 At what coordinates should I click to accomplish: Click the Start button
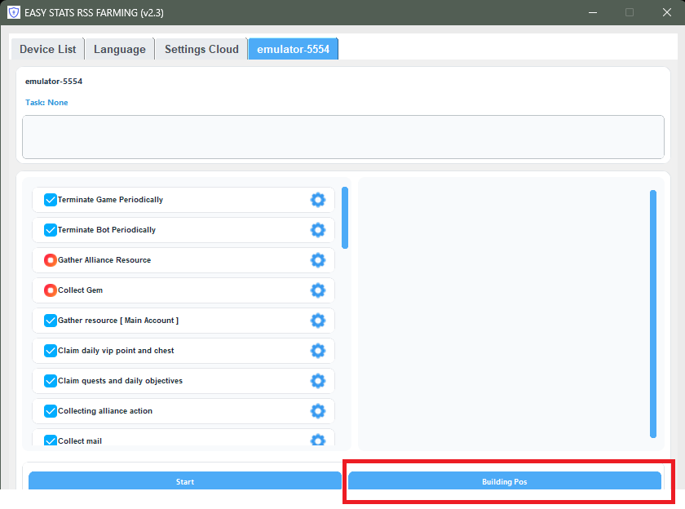[185, 481]
